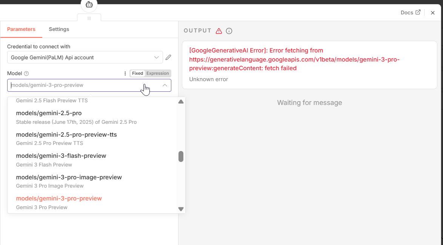
Task: Click the red warning triangle beside OUTPUT
Action: pos(219,31)
